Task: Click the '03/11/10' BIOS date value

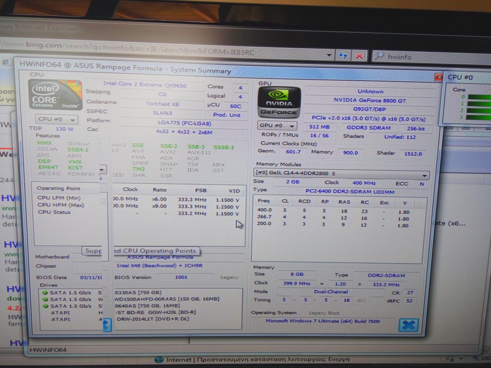Action: pyautogui.click(x=90, y=278)
